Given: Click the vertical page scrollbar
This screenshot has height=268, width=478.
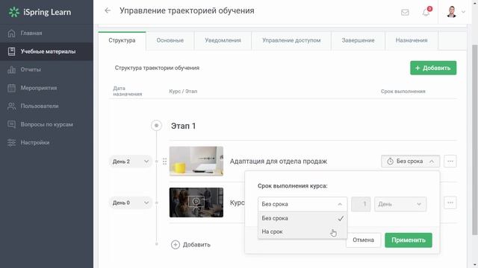Looking at the screenshot, I should pos(475,140).
